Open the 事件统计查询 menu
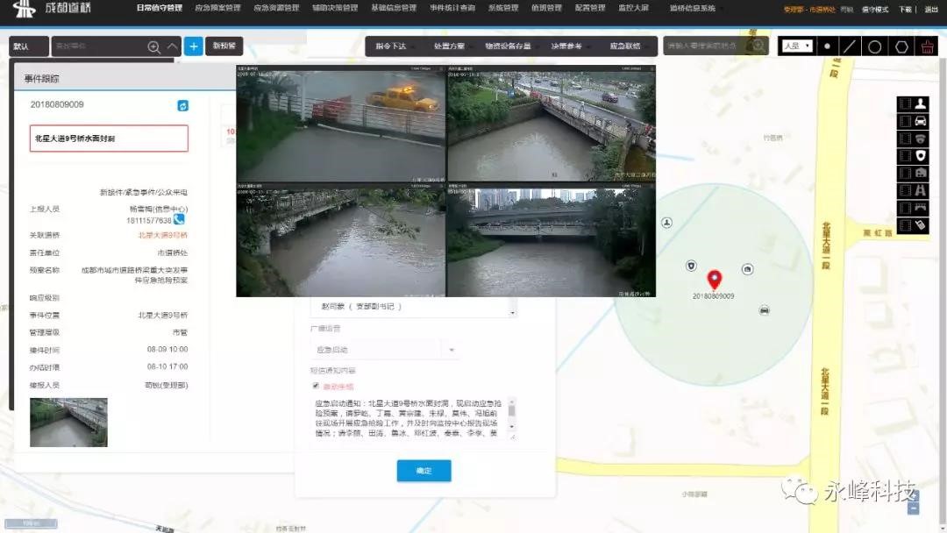947x533 pixels. click(452, 9)
